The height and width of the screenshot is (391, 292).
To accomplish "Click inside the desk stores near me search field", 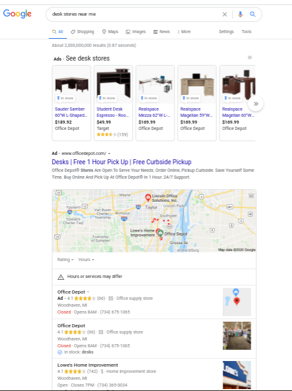I will coord(135,14).
